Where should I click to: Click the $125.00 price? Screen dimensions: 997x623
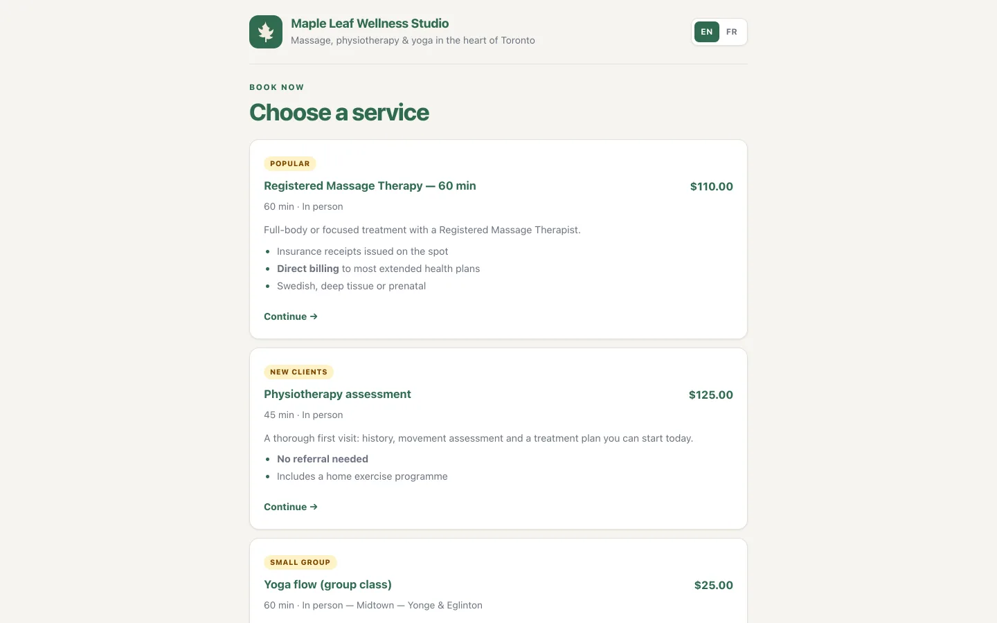tap(710, 395)
